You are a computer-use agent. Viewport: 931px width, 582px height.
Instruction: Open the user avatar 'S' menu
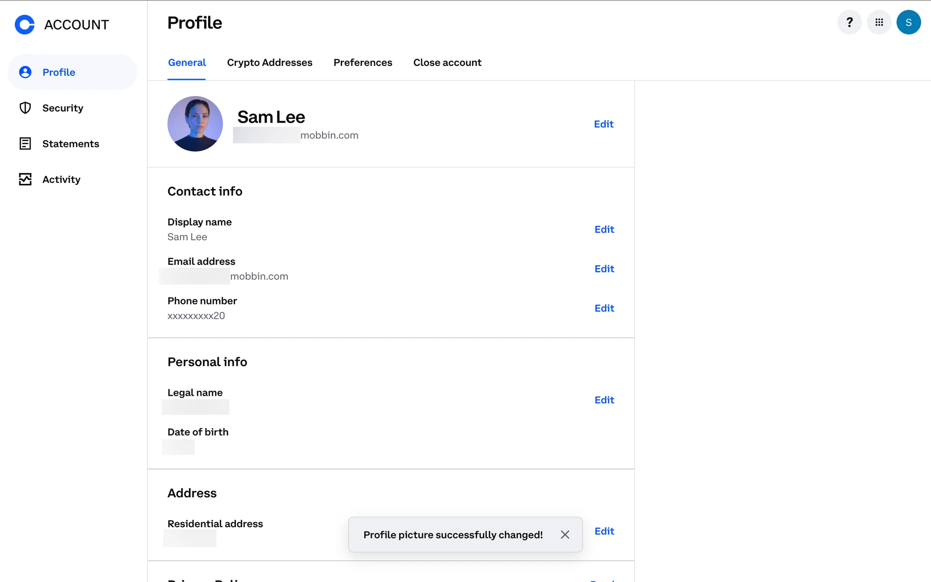pos(908,22)
